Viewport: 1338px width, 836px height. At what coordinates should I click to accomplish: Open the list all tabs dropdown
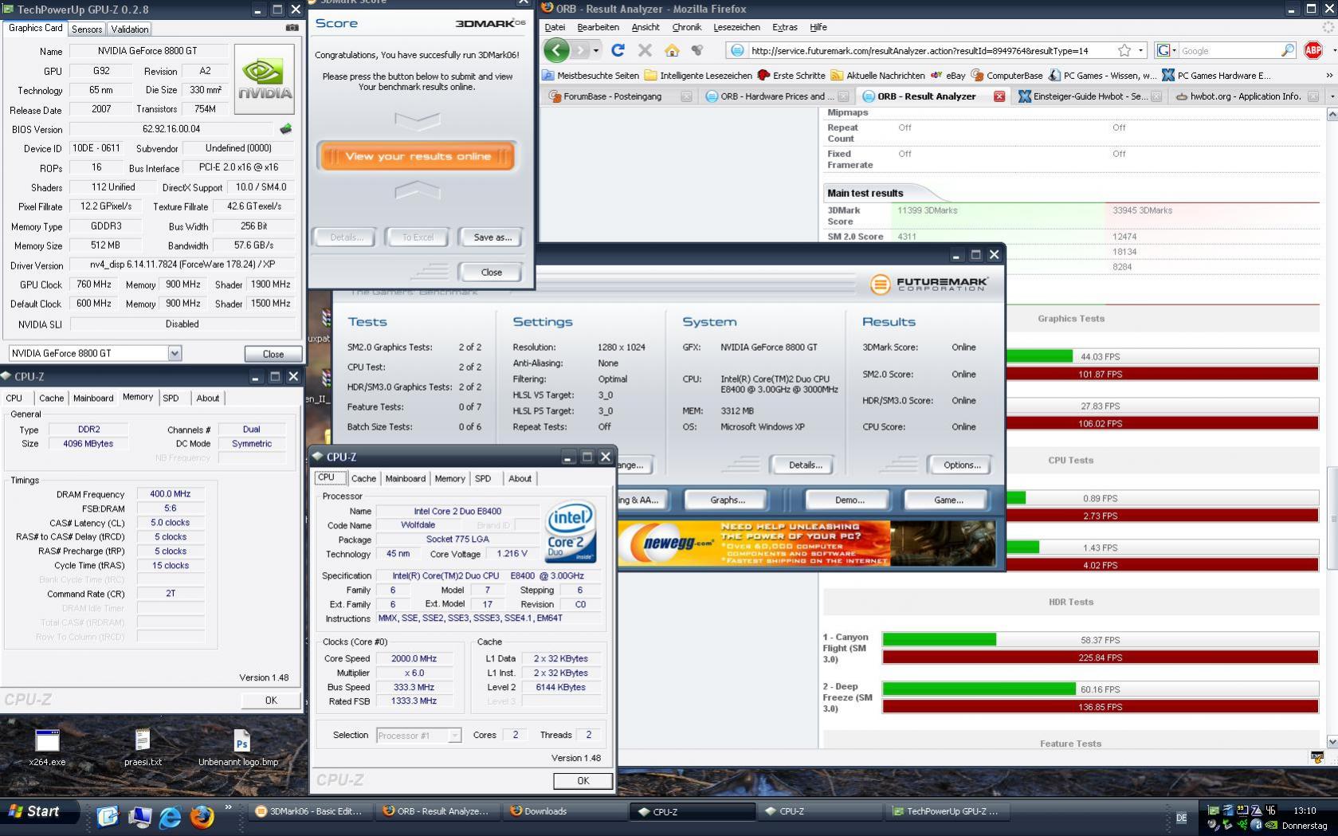[x=1332, y=96]
